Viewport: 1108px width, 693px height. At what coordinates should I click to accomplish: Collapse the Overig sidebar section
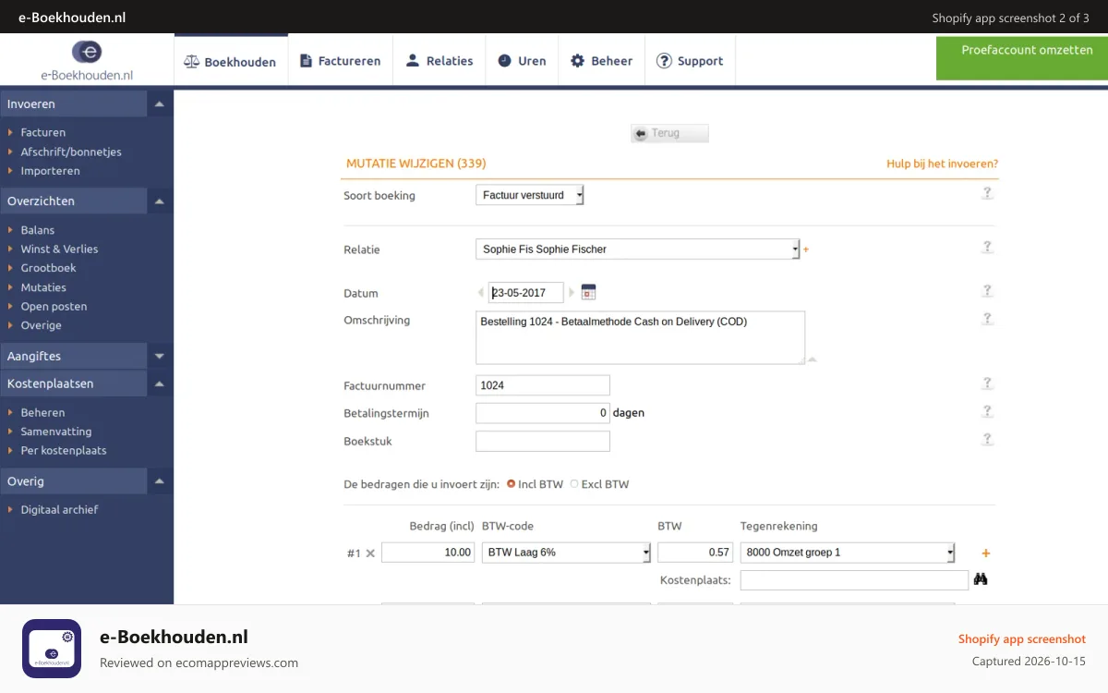pyautogui.click(x=160, y=481)
